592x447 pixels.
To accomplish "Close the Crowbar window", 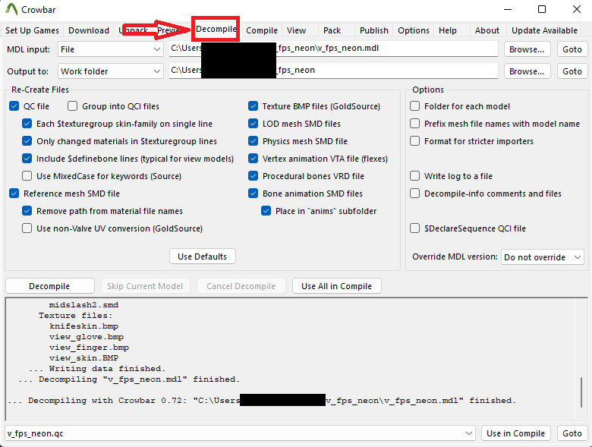I will pos(577,9).
